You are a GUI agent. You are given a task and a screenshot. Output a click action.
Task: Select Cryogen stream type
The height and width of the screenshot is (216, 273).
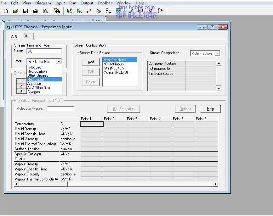(x=44, y=92)
